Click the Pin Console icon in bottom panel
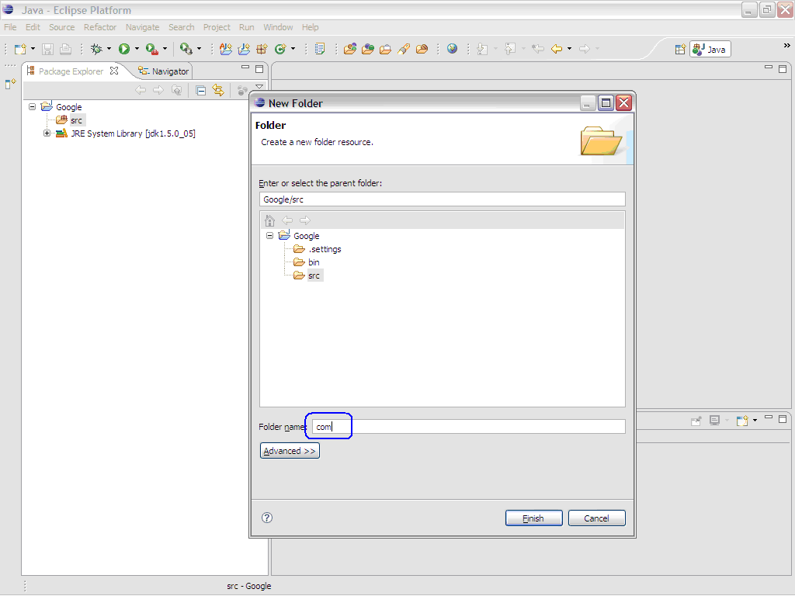Screen dimensions: 795x596 (696, 421)
